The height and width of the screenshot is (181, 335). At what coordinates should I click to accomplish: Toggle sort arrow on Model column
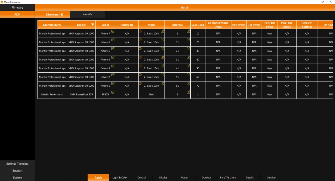pyautogui.click(x=93, y=25)
